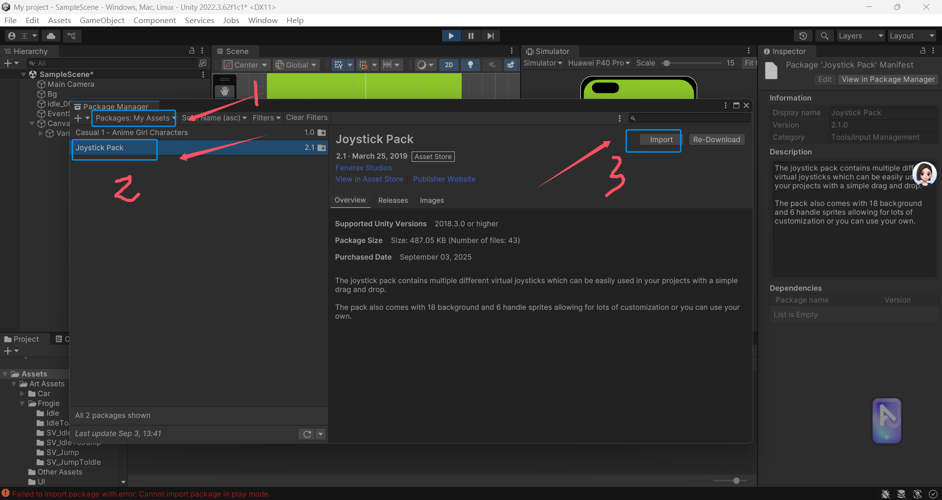
Task: Click the Import button for Joystick Pack
Action: point(661,140)
